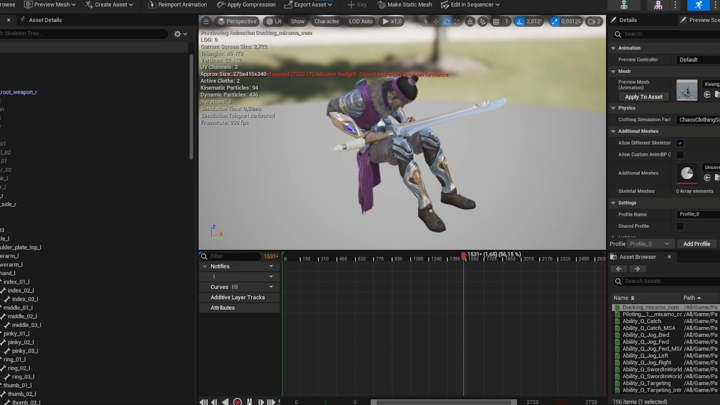This screenshot has width=720, height=405.
Task: Toggle grid snapping icon in viewport
Action: click(496, 22)
